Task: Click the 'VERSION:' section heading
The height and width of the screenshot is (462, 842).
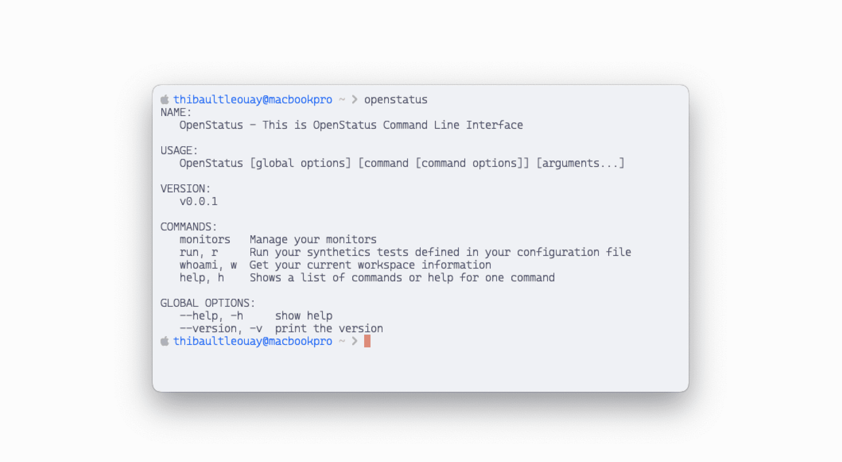Action: click(186, 189)
